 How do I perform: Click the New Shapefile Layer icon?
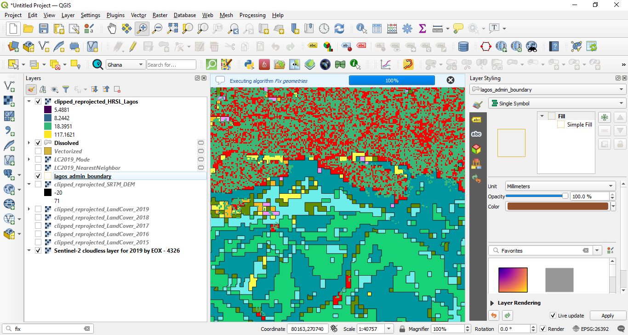pyautogui.click(x=43, y=46)
